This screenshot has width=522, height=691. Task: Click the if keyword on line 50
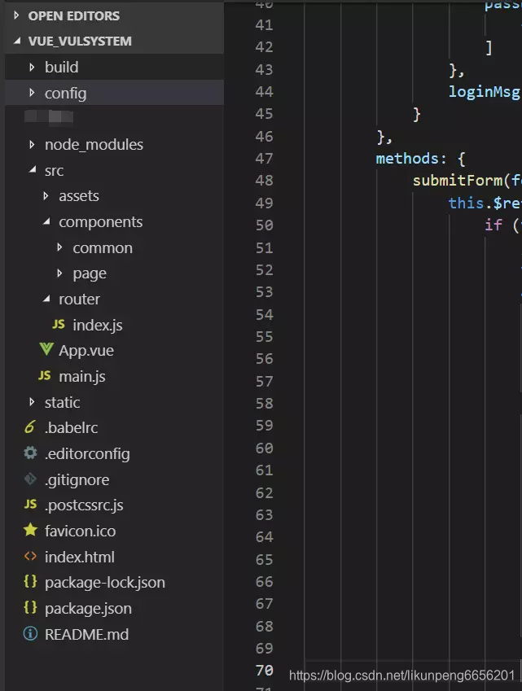pos(493,225)
